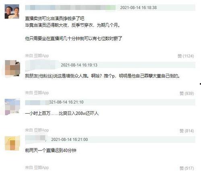Image resolution: width=201 pixels, height=171 pixels.
Task: Like the comment with 赞 (1124)
Action: 186,56
